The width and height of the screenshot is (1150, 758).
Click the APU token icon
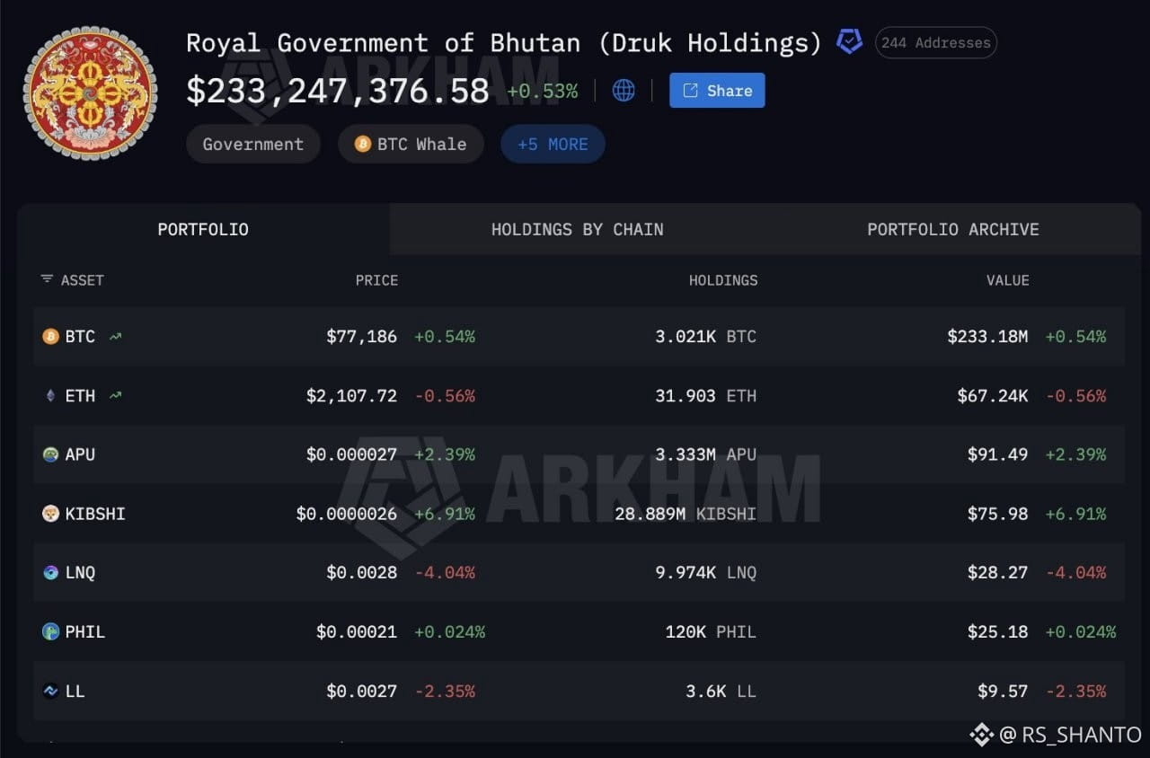(x=51, y=454)
